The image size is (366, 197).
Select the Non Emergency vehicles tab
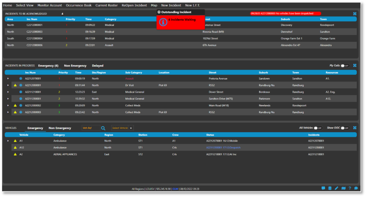(x=60, y=128)
